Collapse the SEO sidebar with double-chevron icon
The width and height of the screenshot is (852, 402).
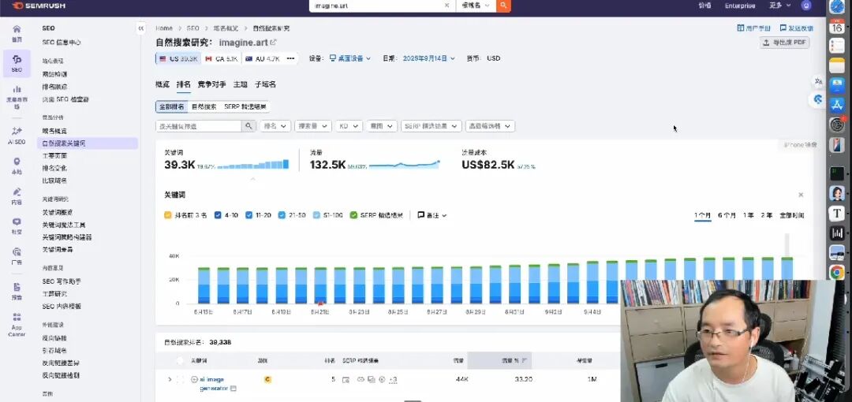coord(141,28)
